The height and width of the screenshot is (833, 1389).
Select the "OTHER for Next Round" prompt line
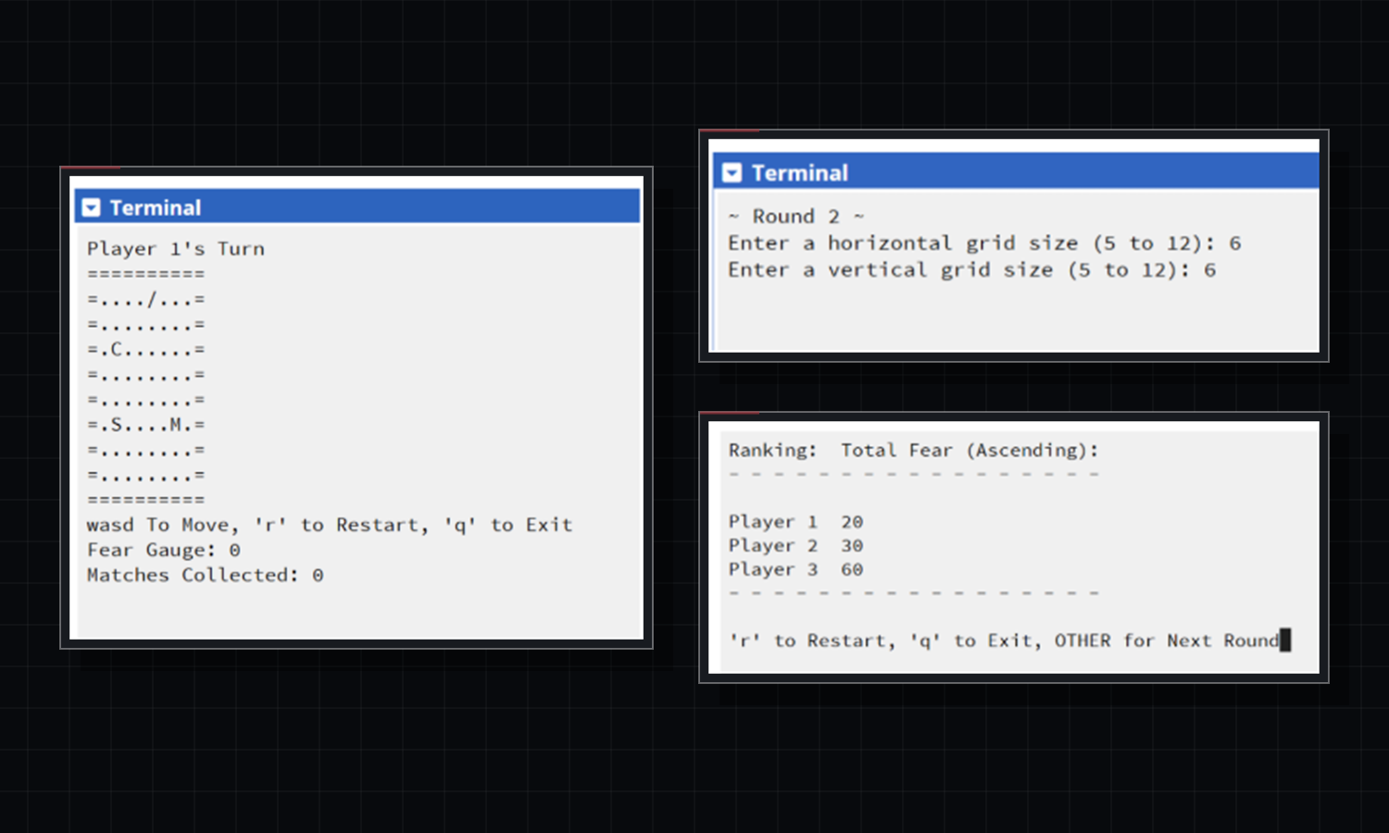[x=1005, y=640]
